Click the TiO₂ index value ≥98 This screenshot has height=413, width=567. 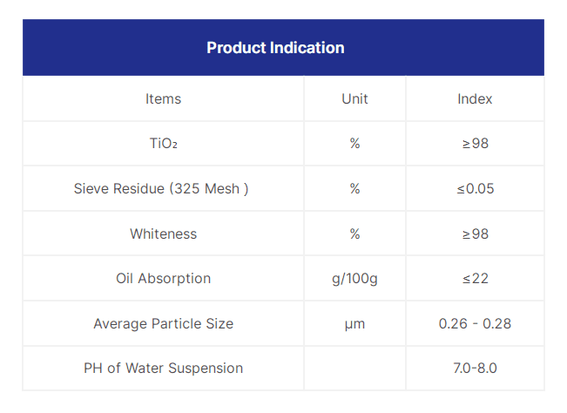tap(475, 144)
